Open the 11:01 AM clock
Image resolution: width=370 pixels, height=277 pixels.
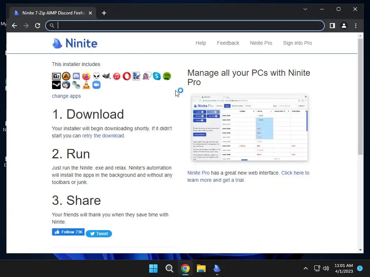click(x=344, y=268)
